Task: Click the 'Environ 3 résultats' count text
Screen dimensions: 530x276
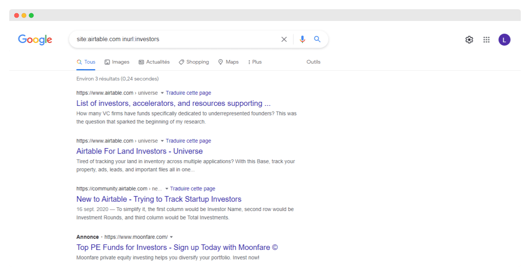Action: [117, 79]
